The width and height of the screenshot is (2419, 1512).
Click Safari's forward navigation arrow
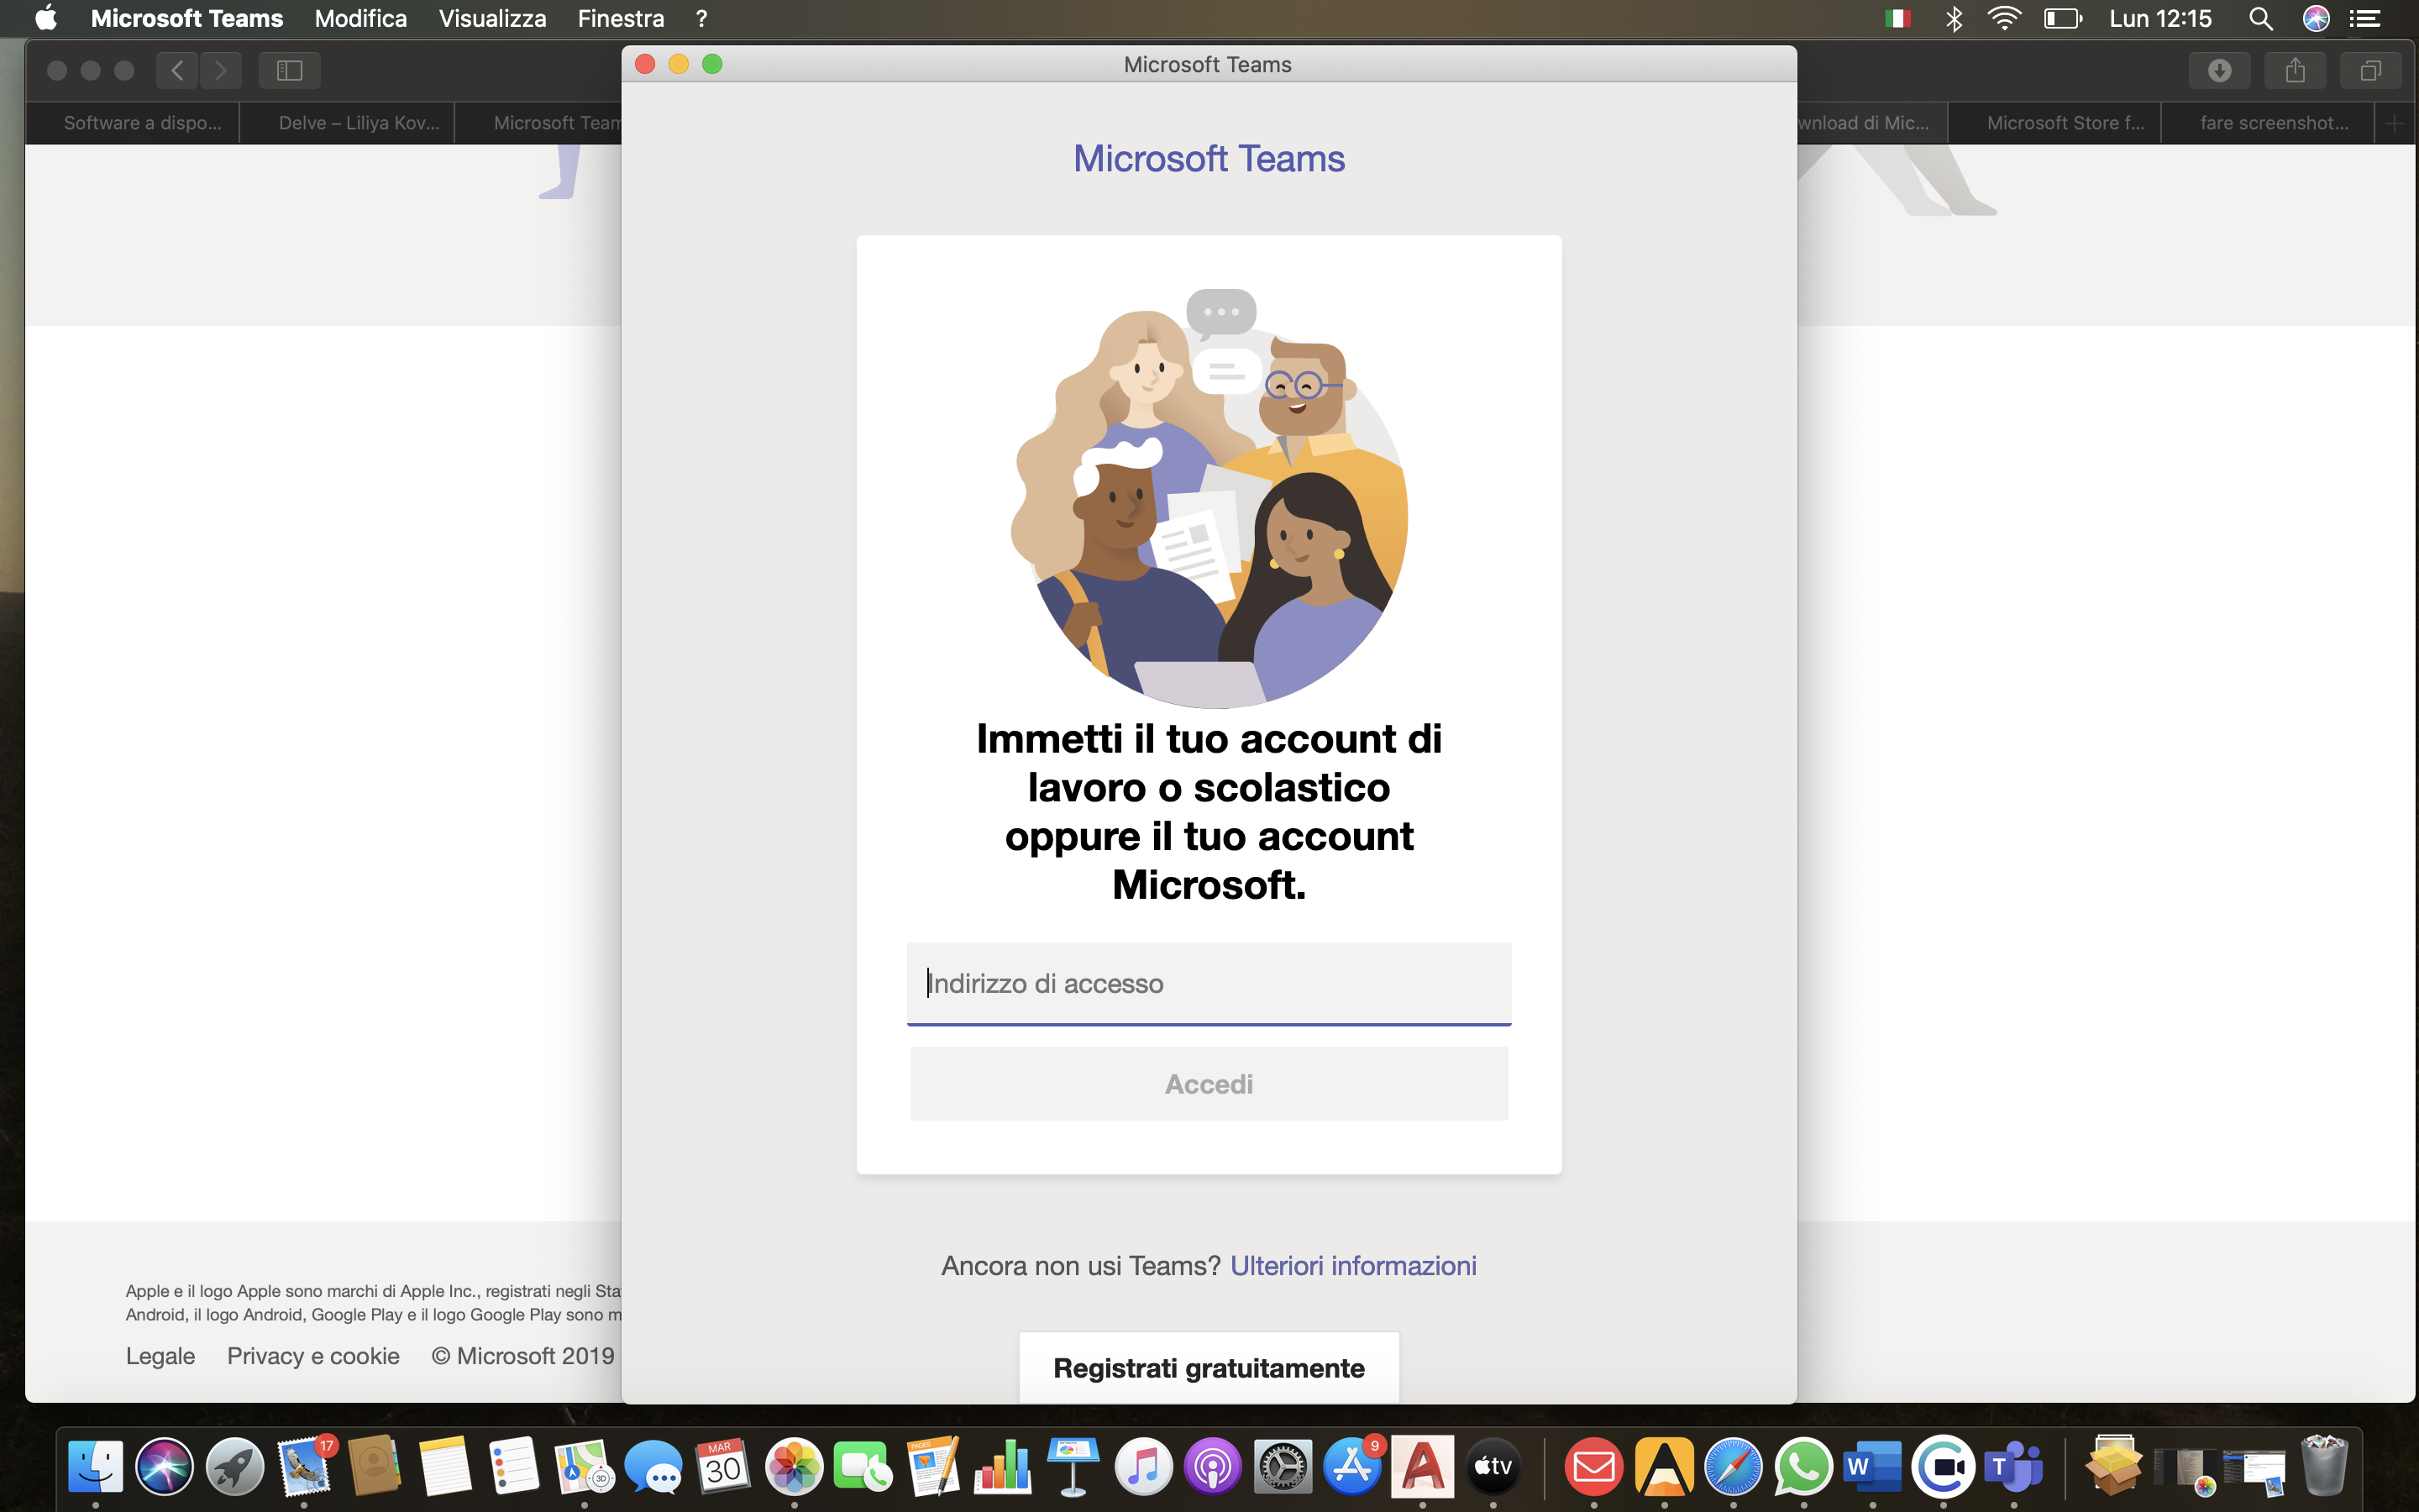(221, 70)
